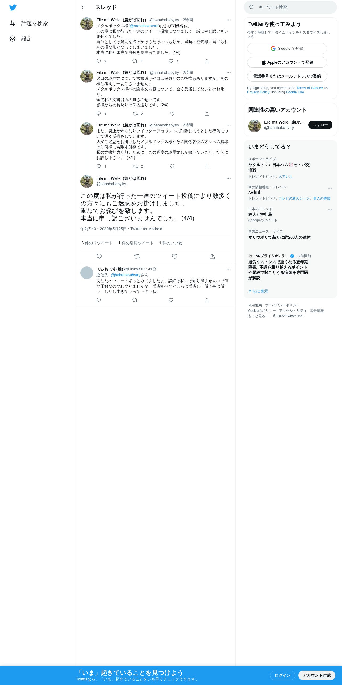This screenshot has height=685, width=342.
Task: Like the reply from でぃおにす
Action: tap(171, 300)
